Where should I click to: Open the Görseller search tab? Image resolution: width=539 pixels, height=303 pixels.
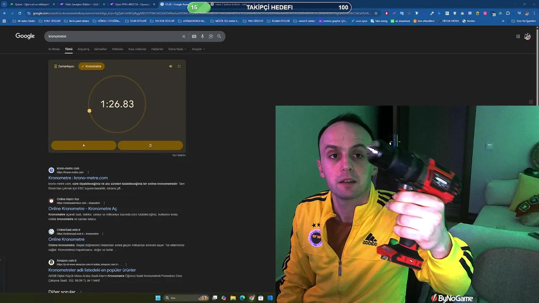(x=101, y=49)
